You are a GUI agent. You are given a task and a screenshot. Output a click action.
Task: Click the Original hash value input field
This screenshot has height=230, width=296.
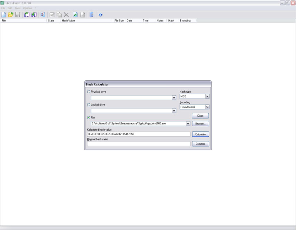pos(139,144)
